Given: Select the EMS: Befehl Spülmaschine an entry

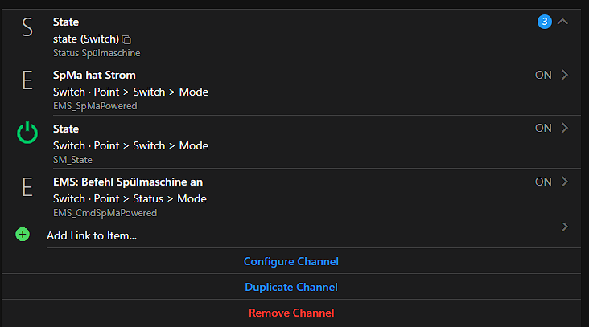Looking at the screenshot, I should pos(127,182).
